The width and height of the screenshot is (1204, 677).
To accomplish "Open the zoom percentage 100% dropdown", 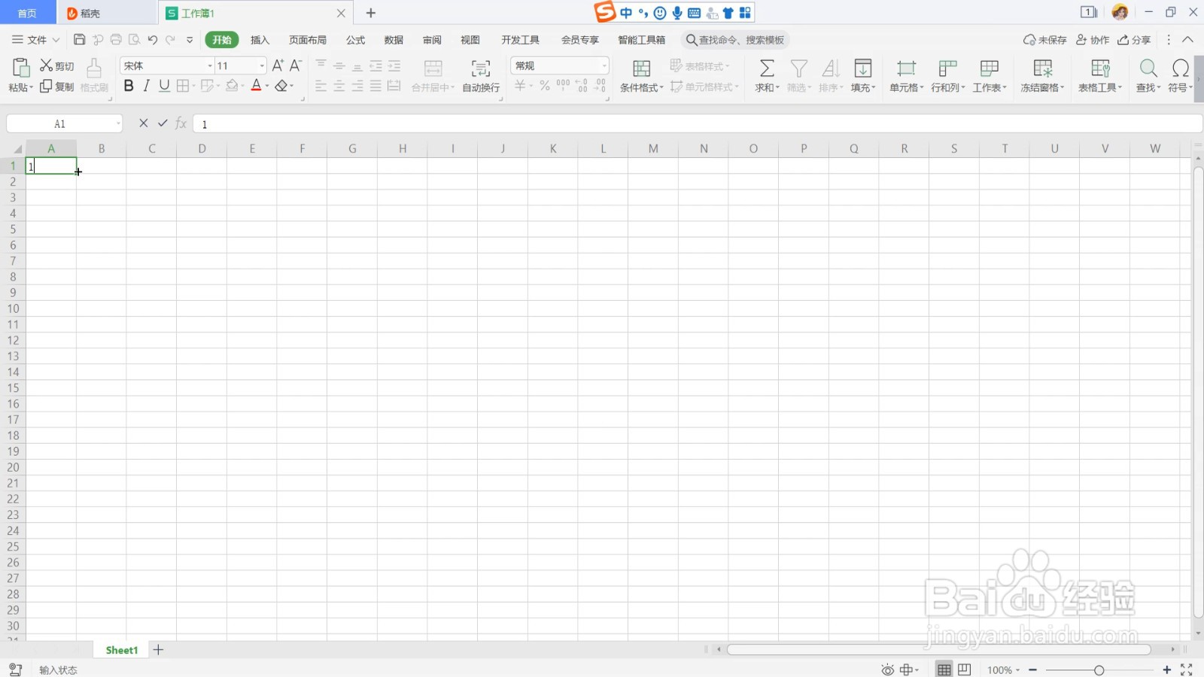I will pos(1004,670).
